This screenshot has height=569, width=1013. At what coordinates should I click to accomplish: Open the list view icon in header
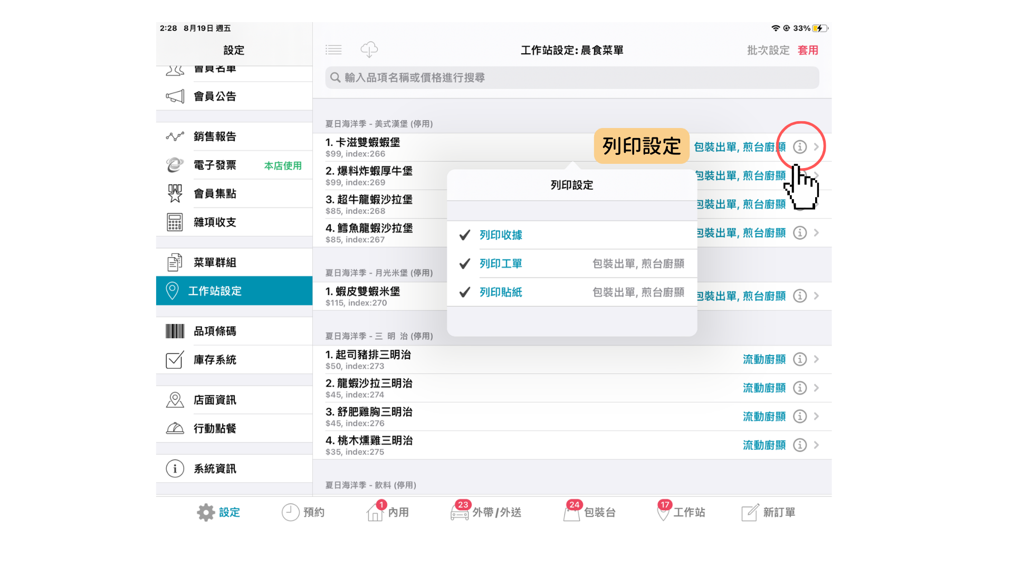coord(333,50)
